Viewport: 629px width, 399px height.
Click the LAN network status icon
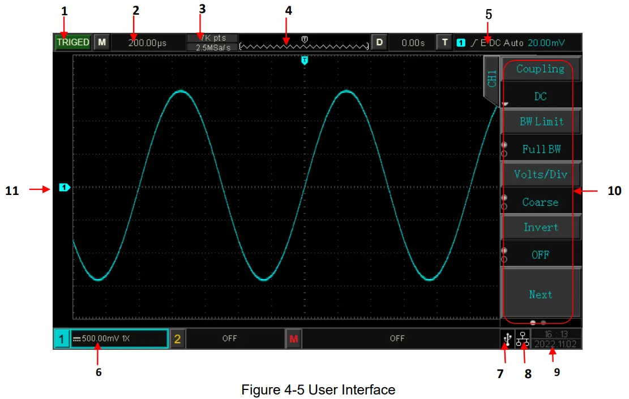point(524,338)
